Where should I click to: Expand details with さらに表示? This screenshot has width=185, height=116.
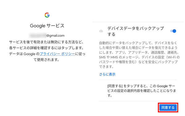click(107, 74)
